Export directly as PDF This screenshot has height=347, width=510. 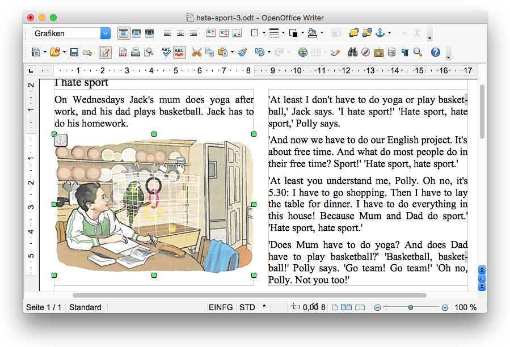click(x=123, y=52)
